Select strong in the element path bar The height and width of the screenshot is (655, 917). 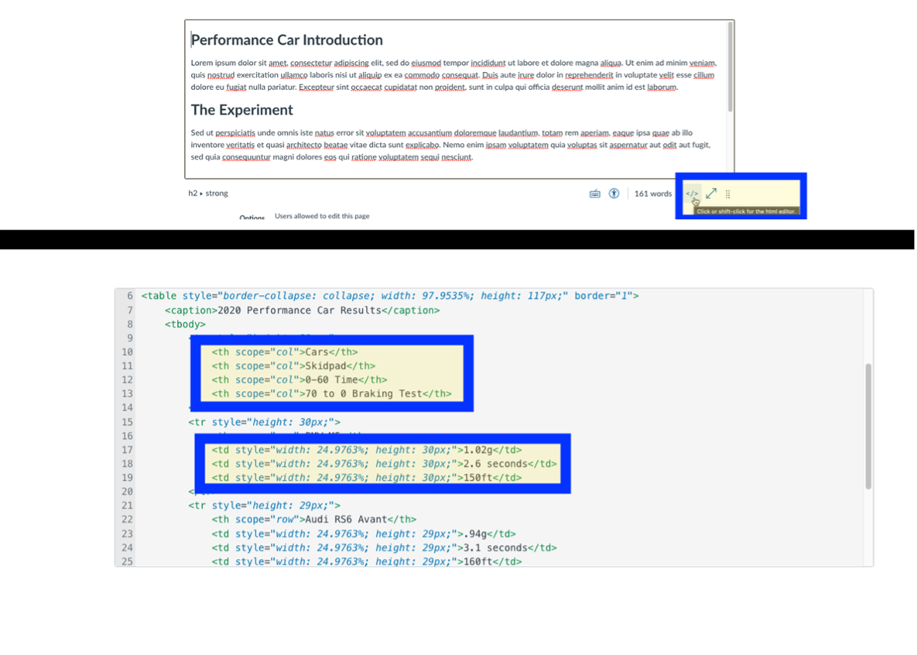click(x=217, y=193)
